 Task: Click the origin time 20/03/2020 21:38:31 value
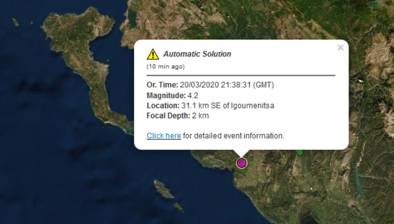coord(227,85)
